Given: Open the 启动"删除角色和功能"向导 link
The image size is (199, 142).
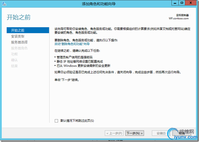Looking at the screenshot, I should tap(72, 44).
